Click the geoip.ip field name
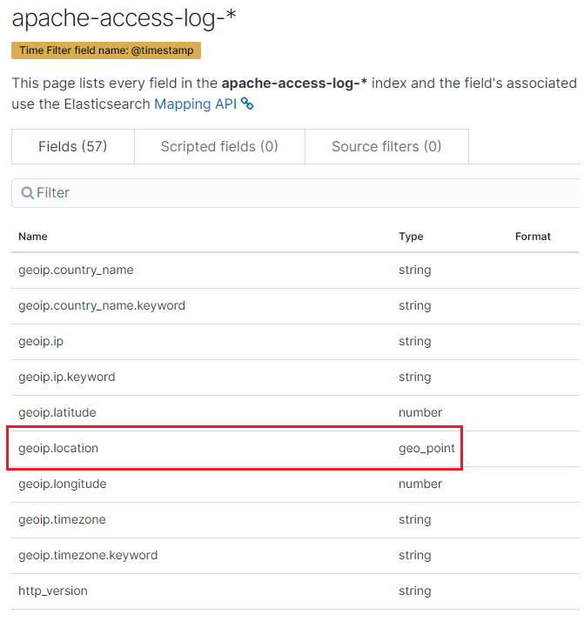This screenshot has width=584, height=628. click(41, 342)
